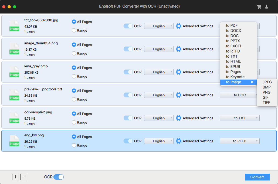
Task: Open Advanced Settings gear for ocr-sample2.png
Action: click(x=178, y=118)
